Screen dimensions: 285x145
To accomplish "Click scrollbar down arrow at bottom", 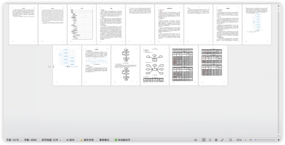I will click(x=278, y=136).
